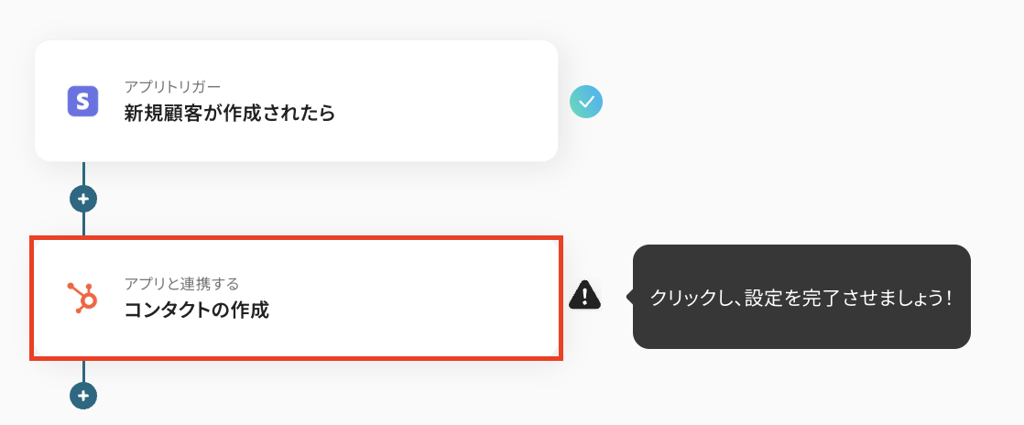Add a step between trigger and HubSpot action
This screenshot has height=425, width=1024.
pyautogui.click(x=83, y=199)
